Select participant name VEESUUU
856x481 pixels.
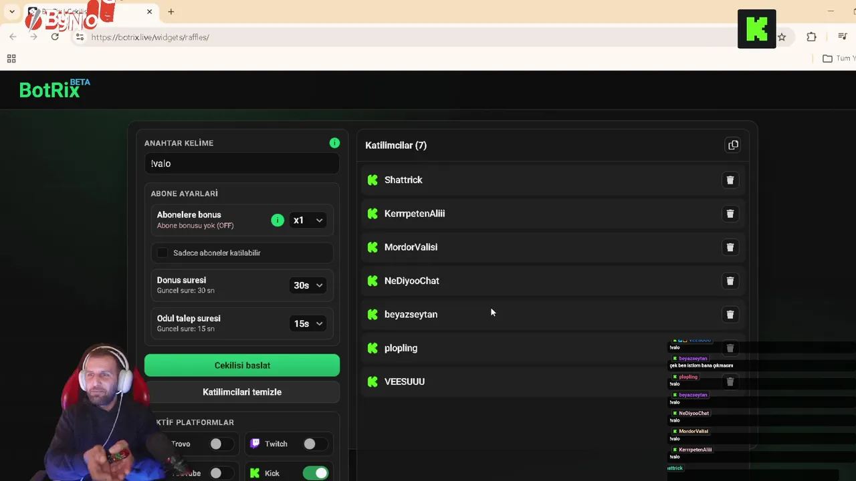[x=405, y=381]
